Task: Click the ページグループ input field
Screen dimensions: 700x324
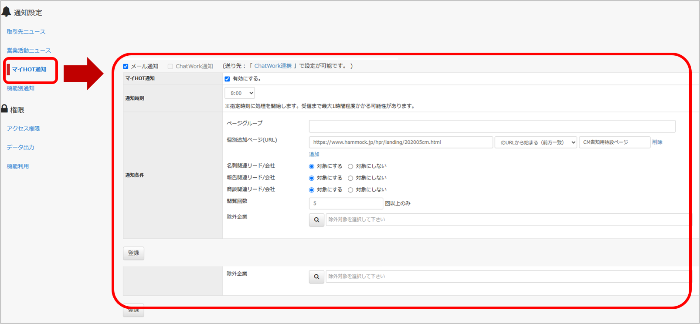Action: 492,126
